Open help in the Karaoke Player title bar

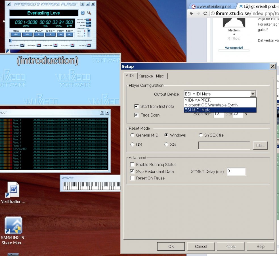[x=82, y=4]
